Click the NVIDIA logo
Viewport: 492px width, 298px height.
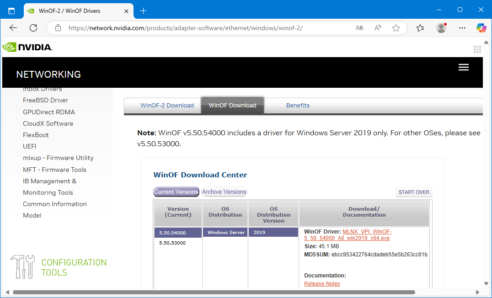coord(27,47)
